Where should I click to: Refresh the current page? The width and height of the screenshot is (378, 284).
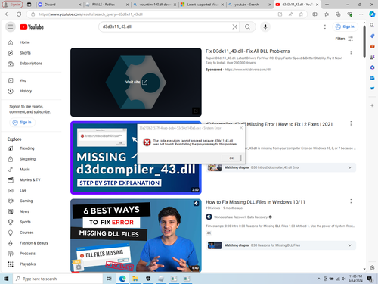point(19,14)
